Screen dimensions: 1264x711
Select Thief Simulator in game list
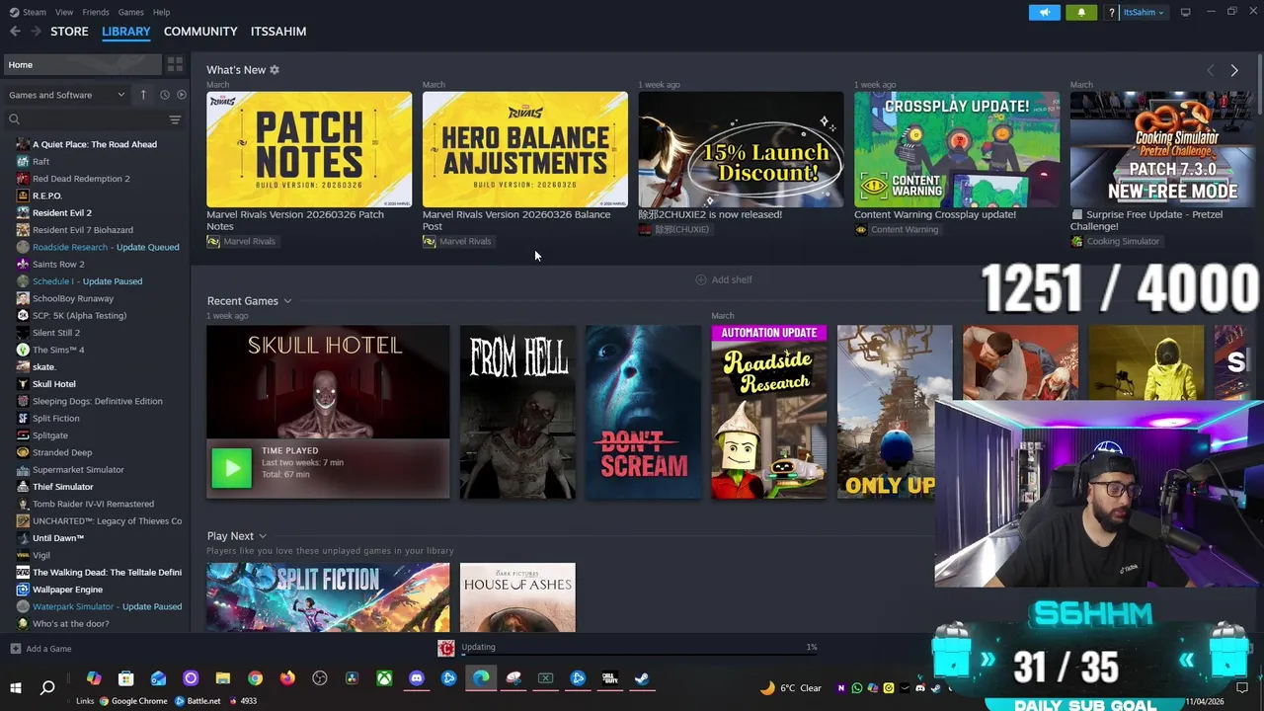pyautogui.click(x=63, y=487)
